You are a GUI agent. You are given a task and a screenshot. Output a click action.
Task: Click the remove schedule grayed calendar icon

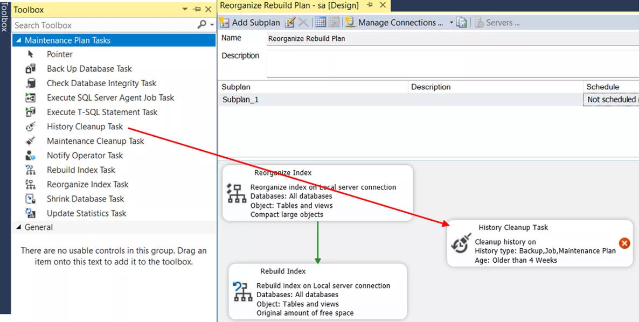[x=334, y=23]
